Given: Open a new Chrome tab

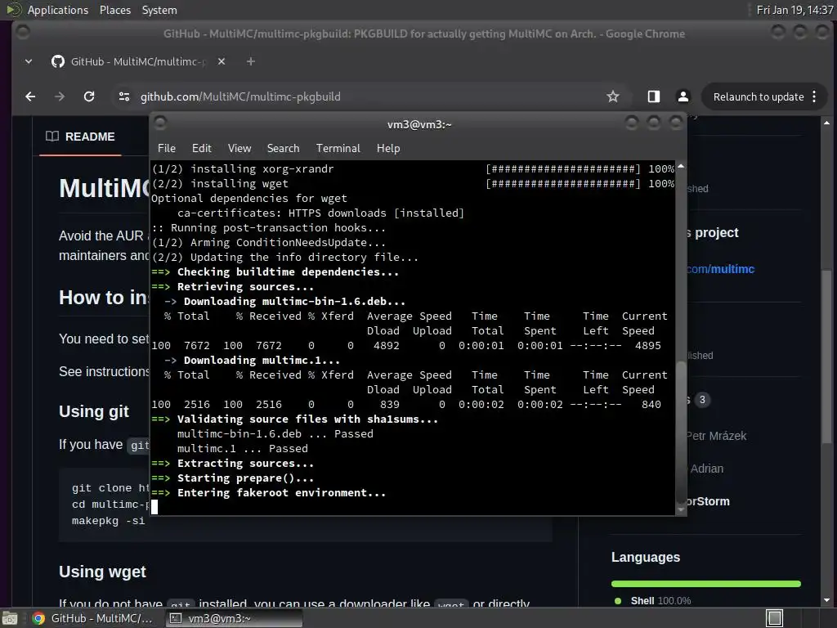Looking at the screenshot, I should [x=250, y=61].
